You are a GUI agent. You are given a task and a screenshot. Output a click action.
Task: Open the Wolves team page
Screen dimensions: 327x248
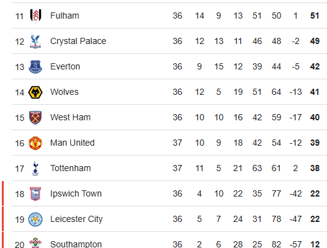(x=65, y=92)
